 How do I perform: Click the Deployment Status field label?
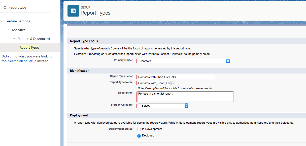[121, 129]
